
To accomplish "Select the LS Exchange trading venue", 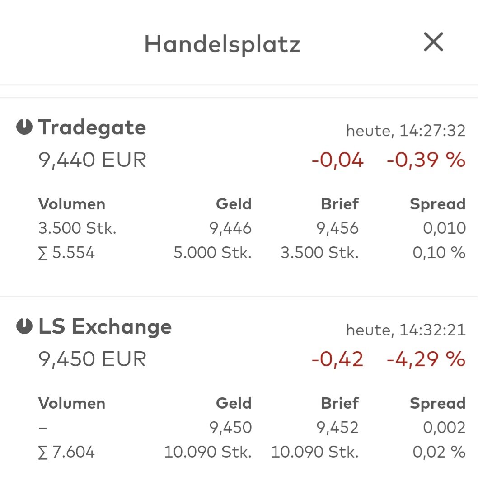I will (105, 326).
